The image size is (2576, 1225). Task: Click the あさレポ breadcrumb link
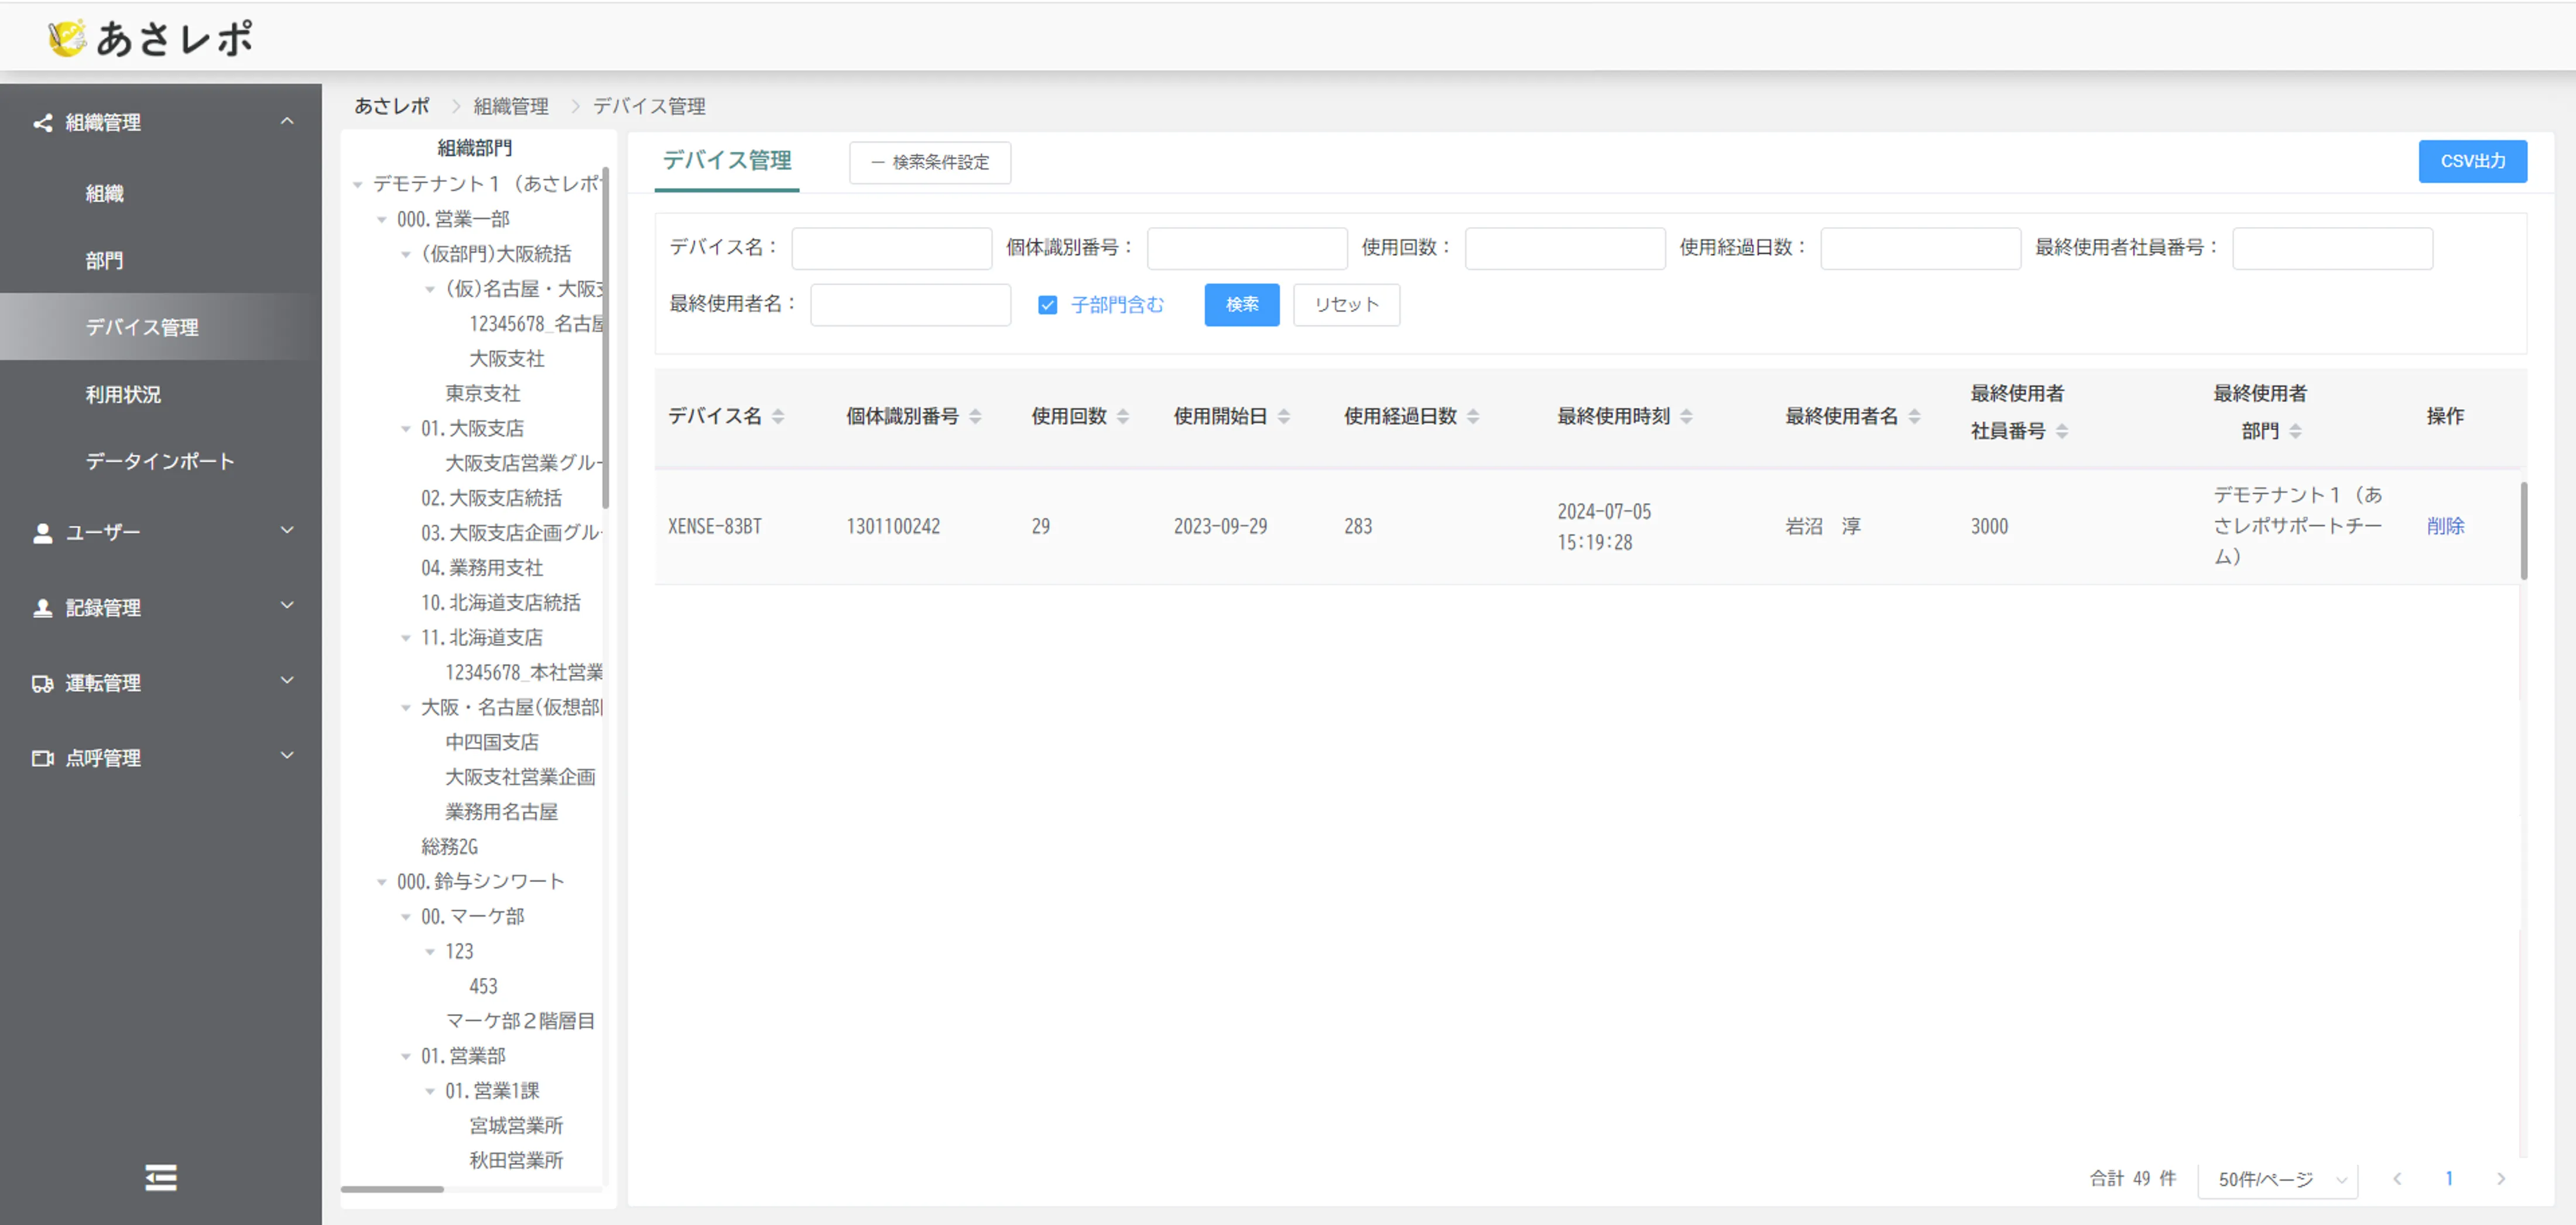point(392,106)
